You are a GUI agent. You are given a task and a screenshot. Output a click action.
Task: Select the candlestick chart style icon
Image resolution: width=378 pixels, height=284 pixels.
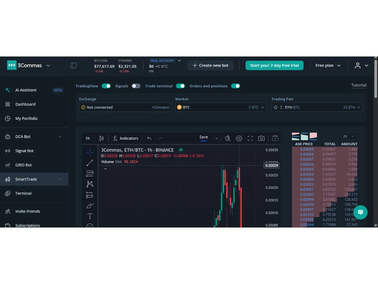101,138
